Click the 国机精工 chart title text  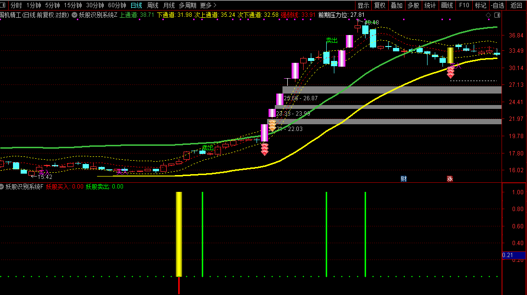coord(34,15)
